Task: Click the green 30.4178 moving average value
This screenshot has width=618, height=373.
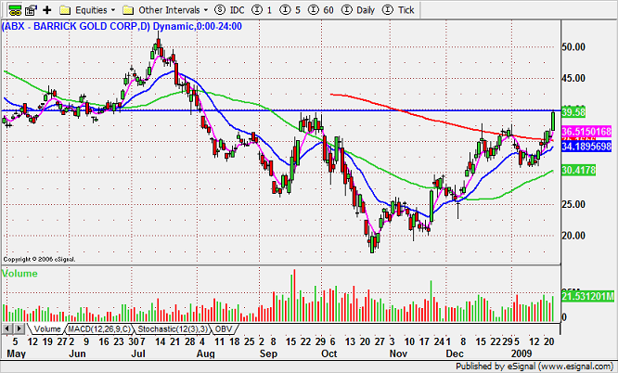Action: coord(579,171)
